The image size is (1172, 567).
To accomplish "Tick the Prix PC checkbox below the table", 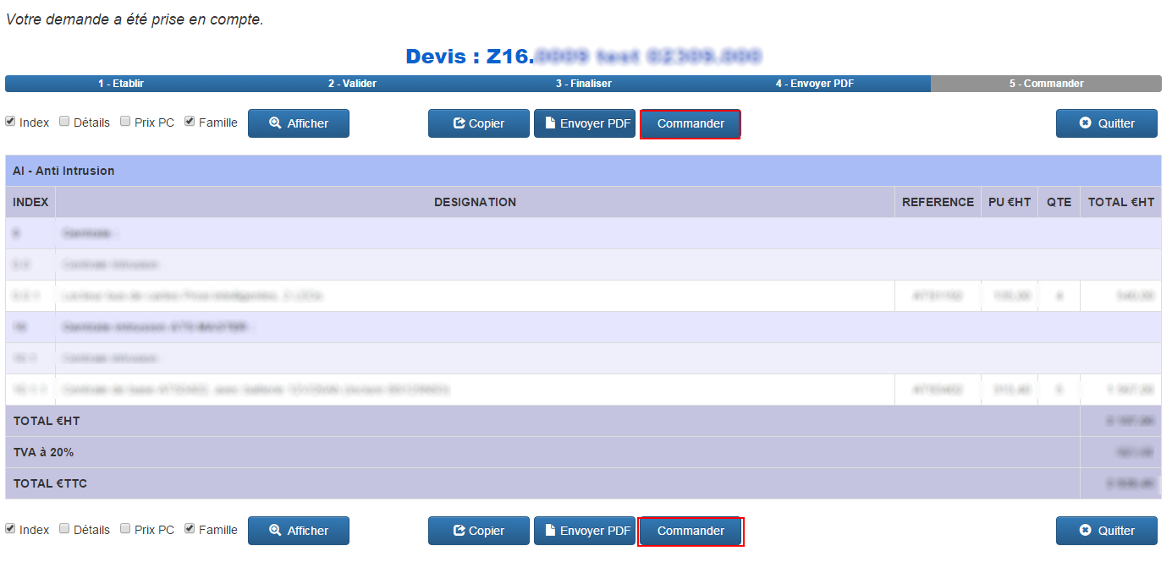I will pyautogui.click(x=125, y=529).
